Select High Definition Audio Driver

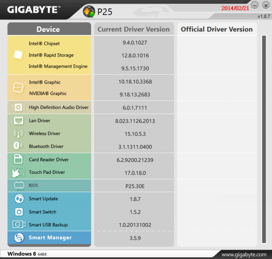click(x=59, y=107)
